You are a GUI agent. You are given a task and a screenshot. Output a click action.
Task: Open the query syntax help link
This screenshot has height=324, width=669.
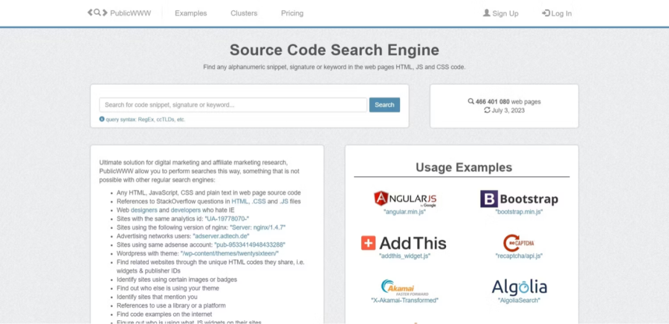click(146, 119)
